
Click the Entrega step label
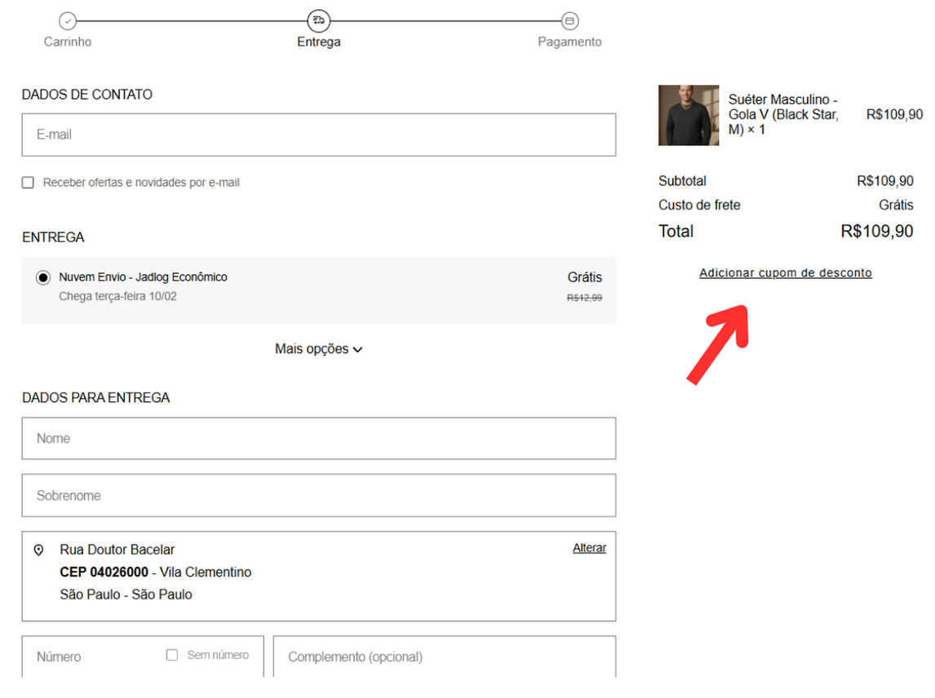[x=318, y=42]
